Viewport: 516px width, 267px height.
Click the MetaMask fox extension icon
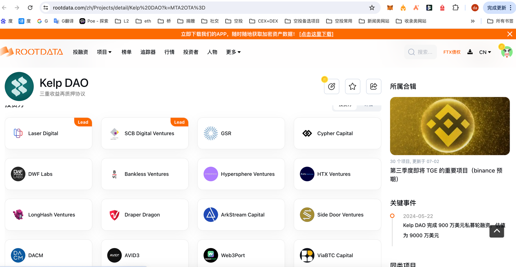point(390,8)
